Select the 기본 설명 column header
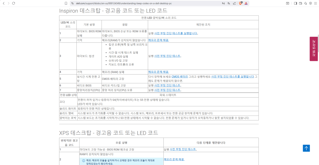319x165 pixels. [89, 25]
